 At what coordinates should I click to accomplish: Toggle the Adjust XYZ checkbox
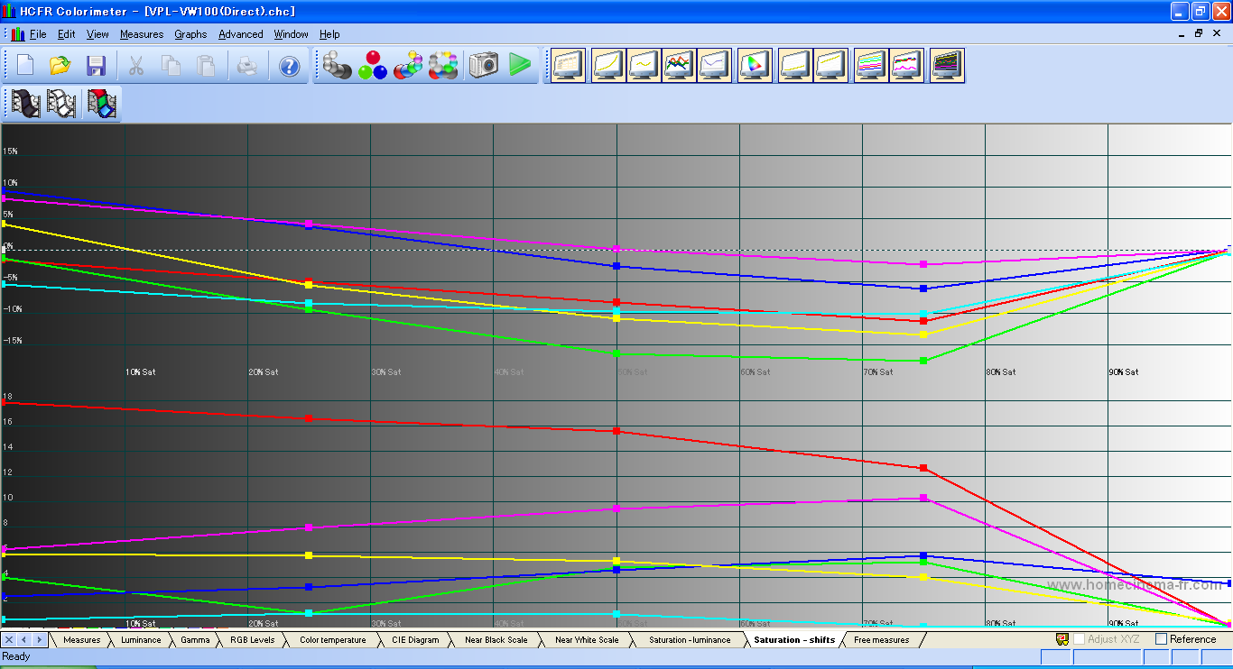click(1079, 639)
